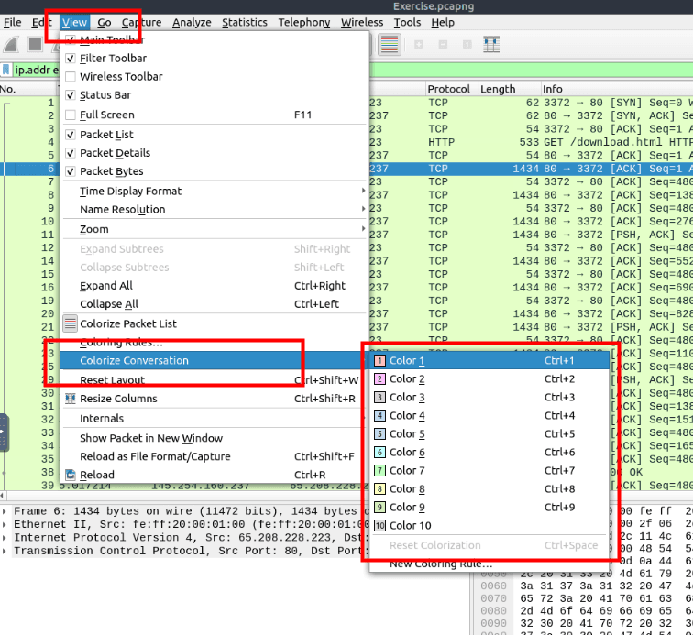693x635 pixels.
Task: Expand the Frame 6 details tree row
Action: click(x=6, y=510)
